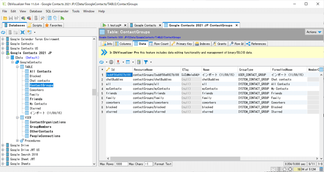
Task: Click the create database connection plug icon
Action: pos(23,18)
